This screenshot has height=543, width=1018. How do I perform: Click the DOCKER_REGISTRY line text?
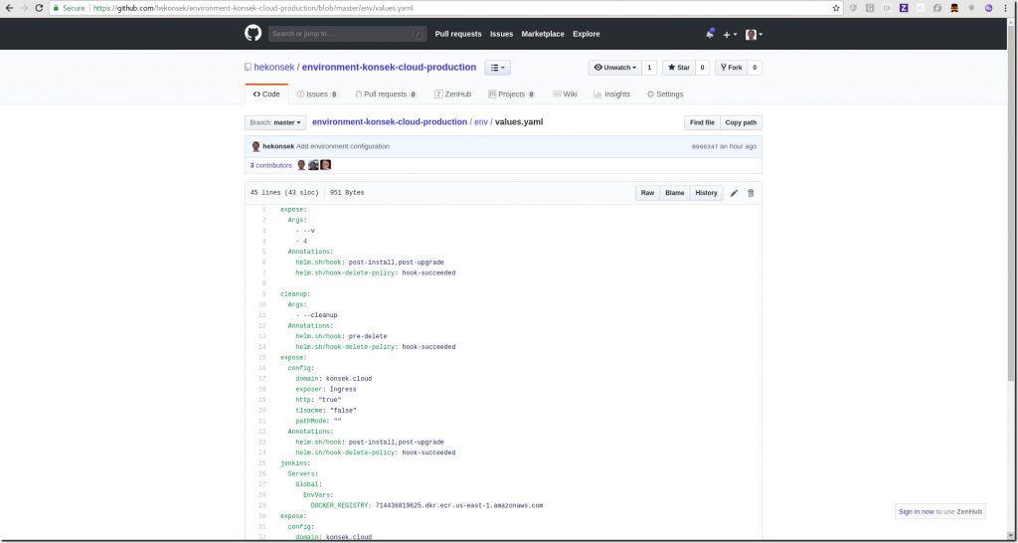(x=426, y=505)
